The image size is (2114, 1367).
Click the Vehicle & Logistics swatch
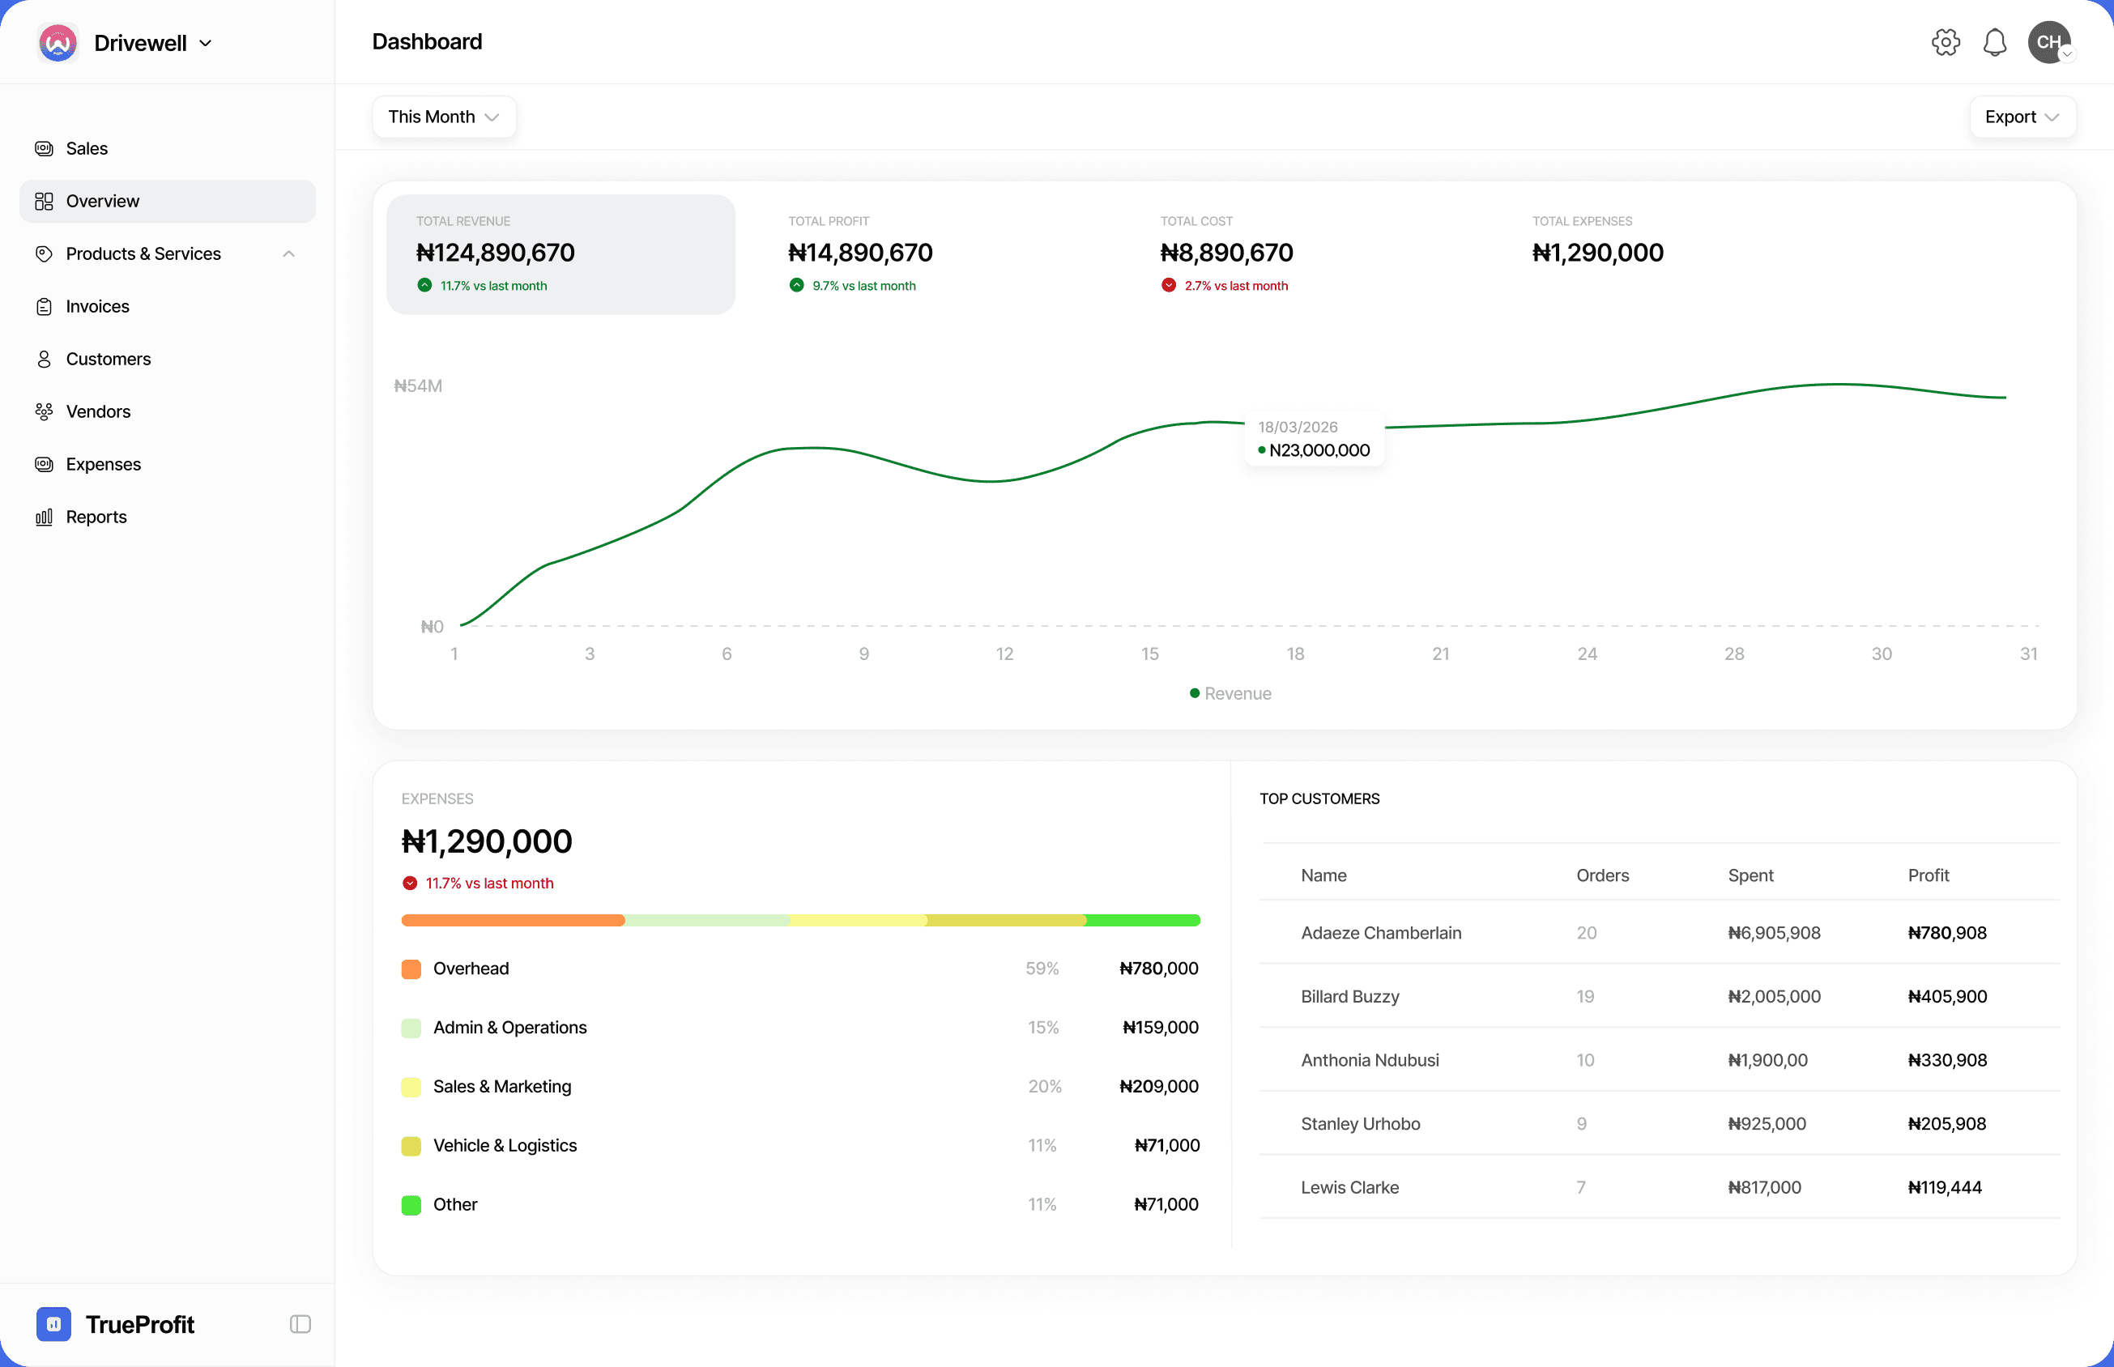pos(411,1146)
